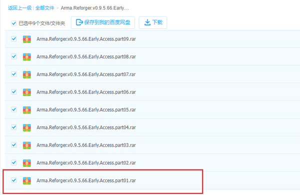The height and width of the screenshot is (195, 300).
Task: Uncheck the checkbox for part03.rar
Action: pyautogui.click(x=14, y=145)
